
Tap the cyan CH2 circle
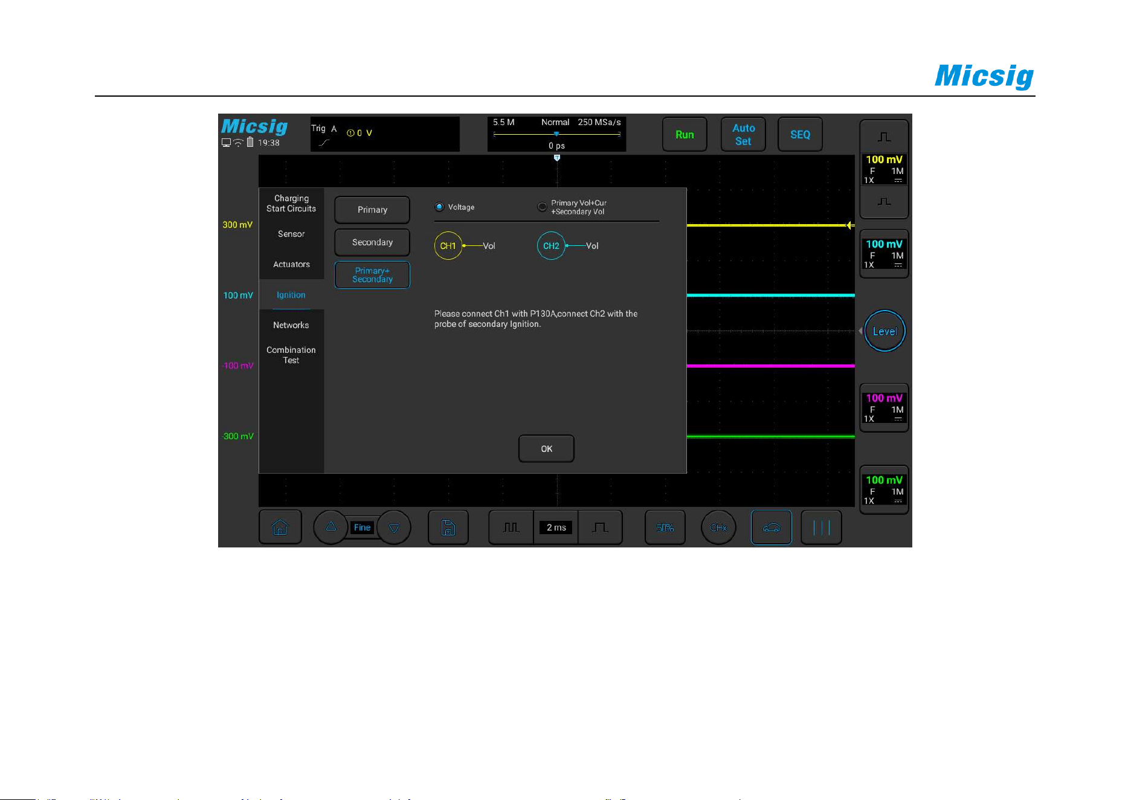[x=551, y=246]
